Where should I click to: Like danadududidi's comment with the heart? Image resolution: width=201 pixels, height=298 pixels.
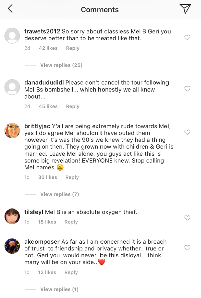coord(187,89)
